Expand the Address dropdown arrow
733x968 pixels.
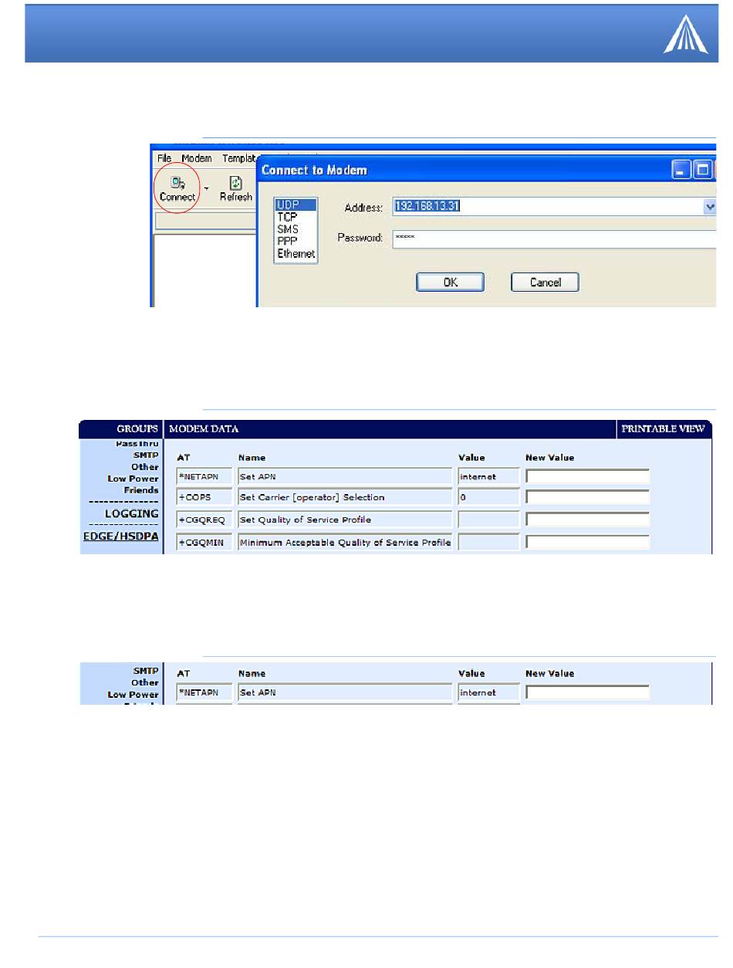click(710, 206)
